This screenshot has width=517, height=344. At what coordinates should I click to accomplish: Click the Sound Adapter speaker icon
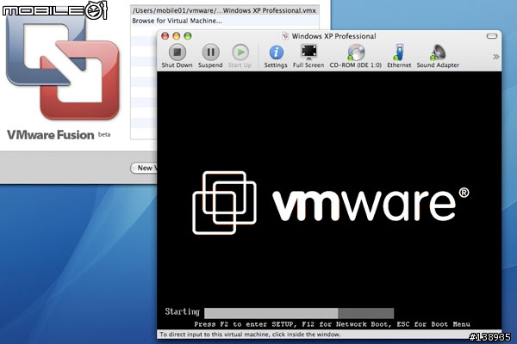438,52
